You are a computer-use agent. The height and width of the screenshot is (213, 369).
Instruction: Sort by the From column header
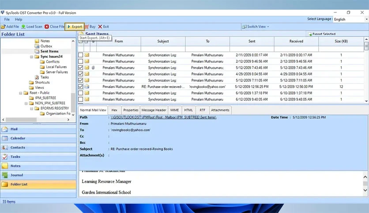click(x=119, y=41)
